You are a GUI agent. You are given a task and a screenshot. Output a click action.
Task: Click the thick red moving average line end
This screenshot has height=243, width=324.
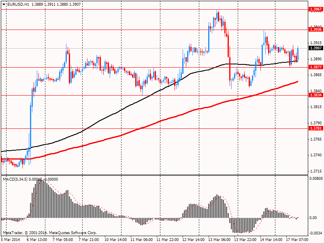(297, 82)
